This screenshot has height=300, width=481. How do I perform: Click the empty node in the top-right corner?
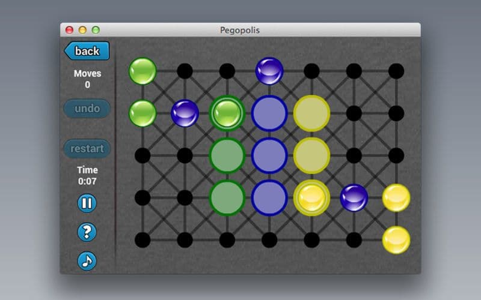396,71
